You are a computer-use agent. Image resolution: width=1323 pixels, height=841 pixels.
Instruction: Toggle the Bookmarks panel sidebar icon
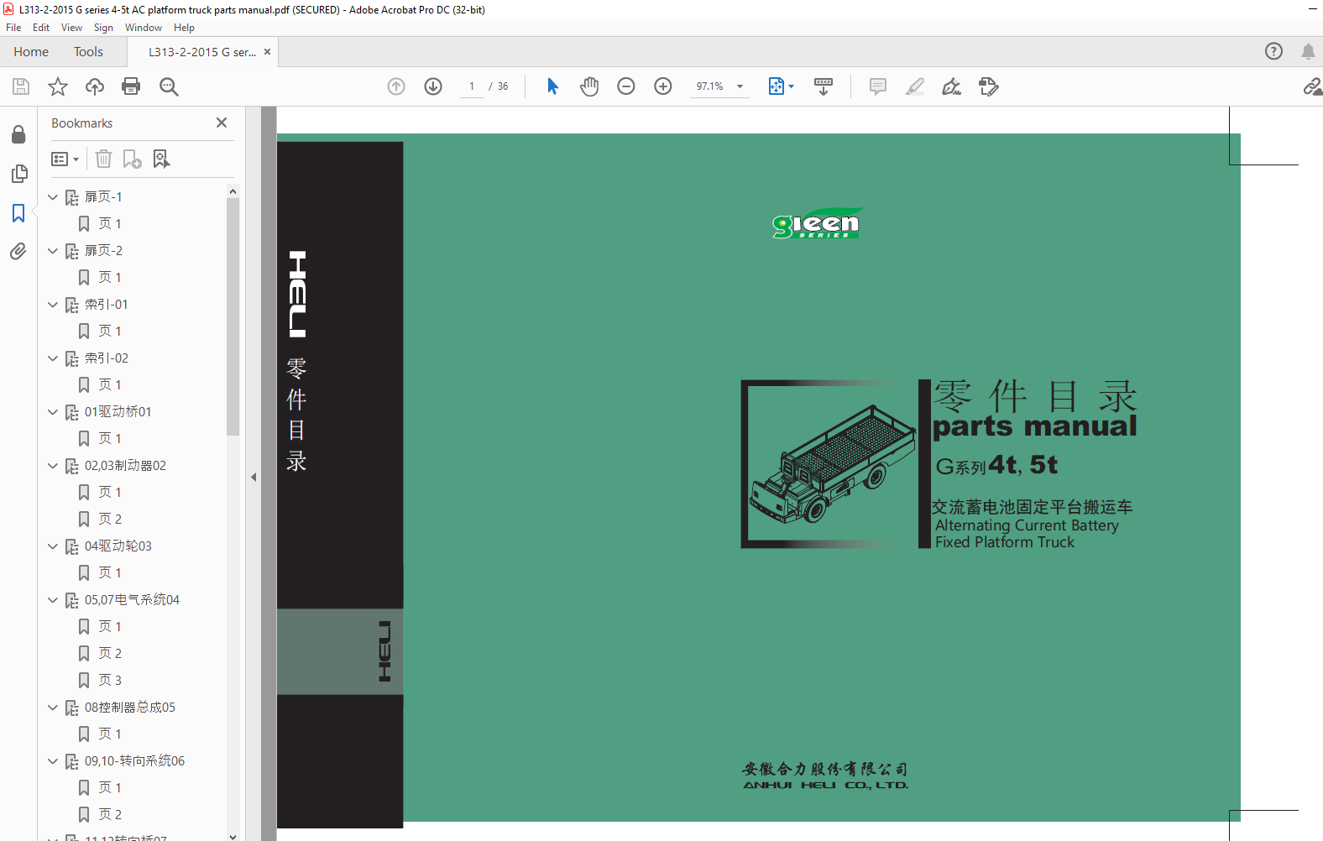pyautogui.click(x=18, y=213)
